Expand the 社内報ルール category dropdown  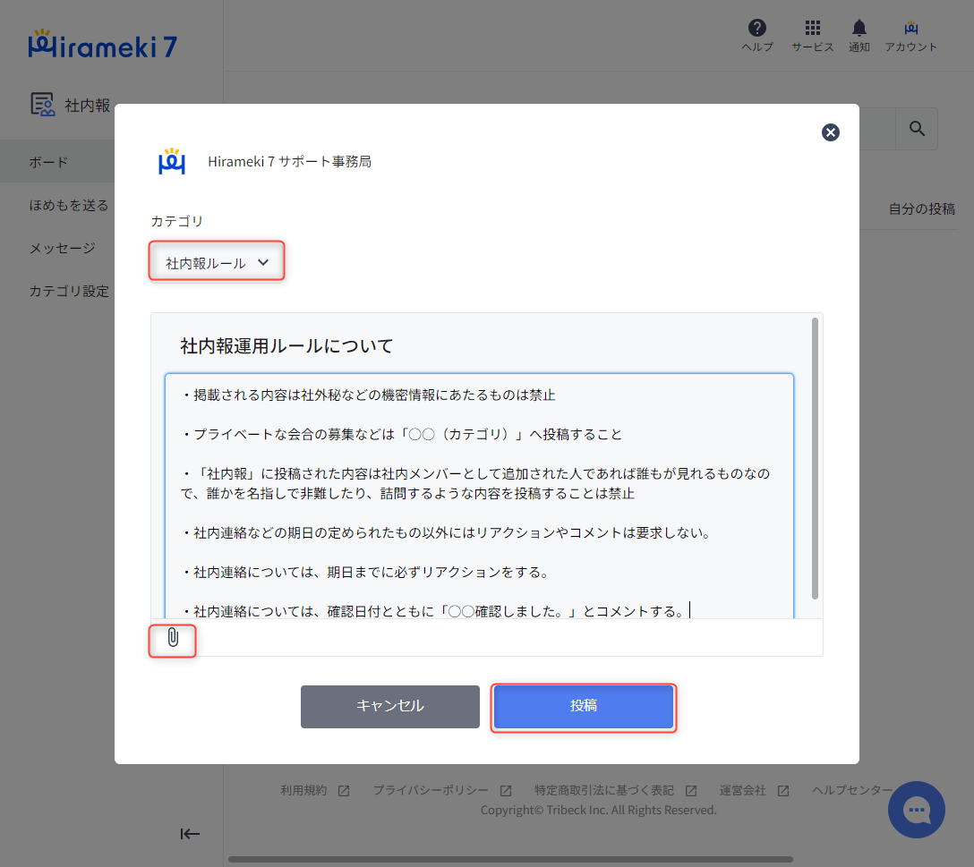(x=217, y=263)
